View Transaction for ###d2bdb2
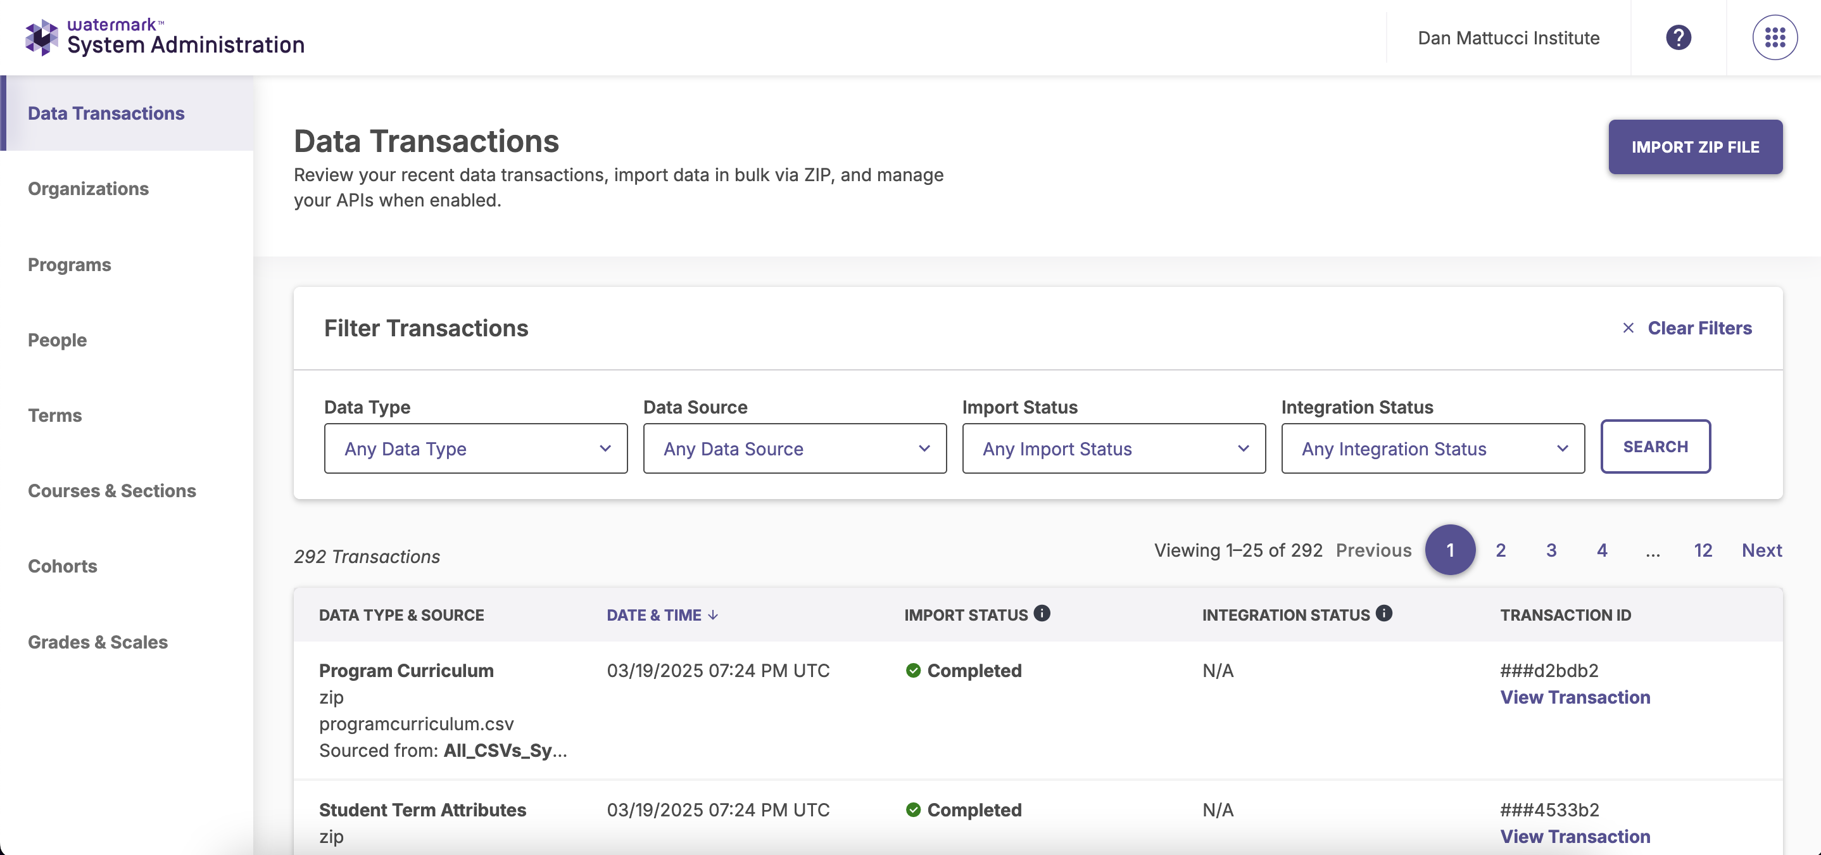1821x855 pixels. [1575, 697]
